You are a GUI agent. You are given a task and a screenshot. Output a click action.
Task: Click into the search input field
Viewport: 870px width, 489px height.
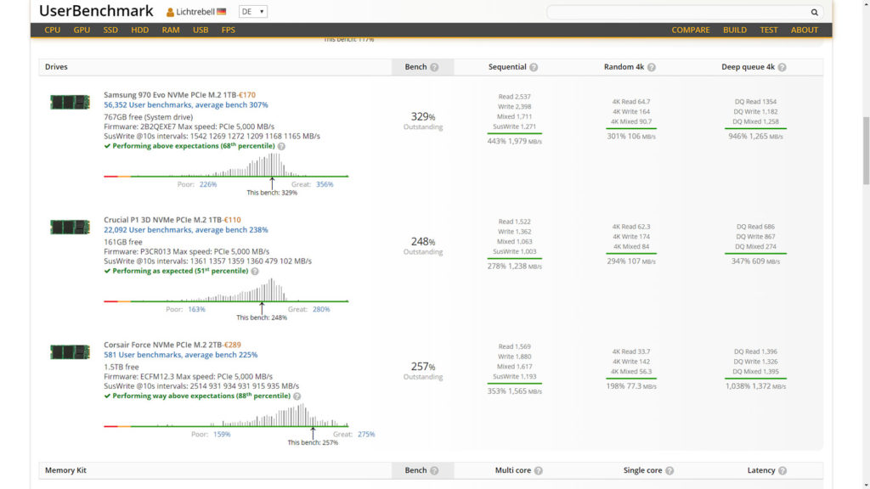[x=677, y=12]
